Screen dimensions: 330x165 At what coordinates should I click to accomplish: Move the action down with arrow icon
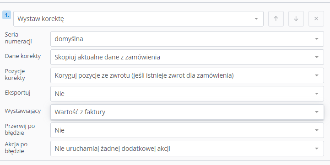click(296, 19)
